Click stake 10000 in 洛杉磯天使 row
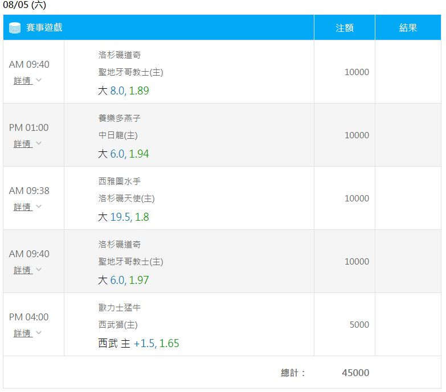Image resolution: width=446 pixels, height=392 pixels. point(357,198)
